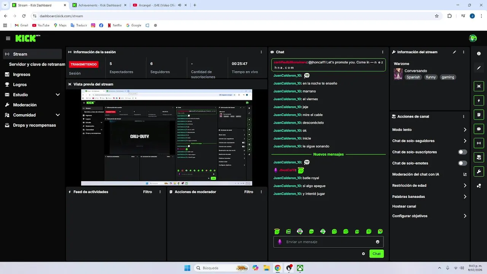Screen dimensions: 487x274
Task: Toggle the broadcast signal icon in the right sidebar
Action: 479,143
